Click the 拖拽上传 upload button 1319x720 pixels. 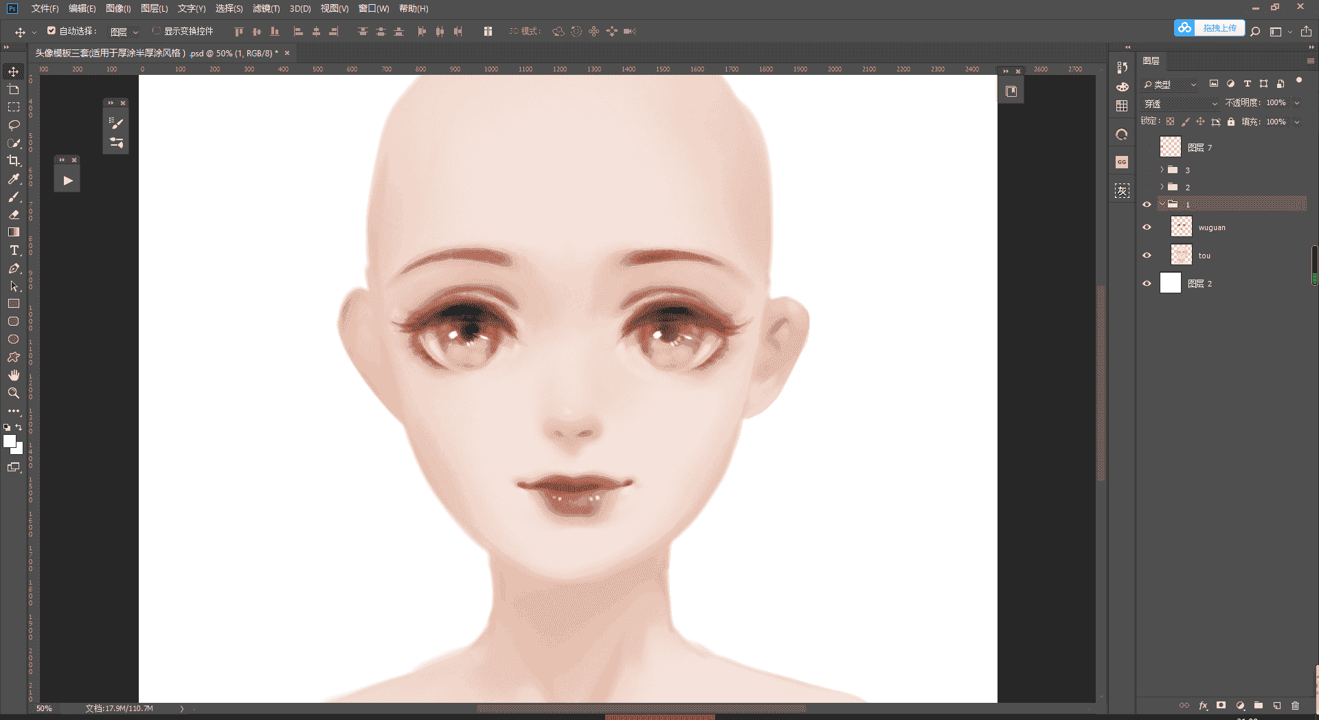pos(1210,28)
